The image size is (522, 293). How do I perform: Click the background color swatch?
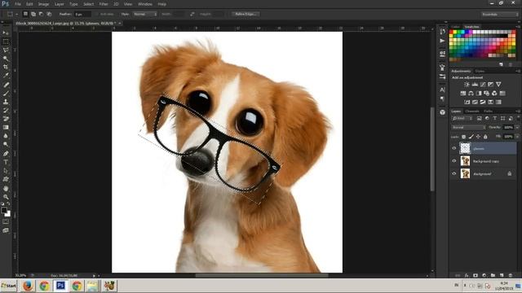point(7,214)
